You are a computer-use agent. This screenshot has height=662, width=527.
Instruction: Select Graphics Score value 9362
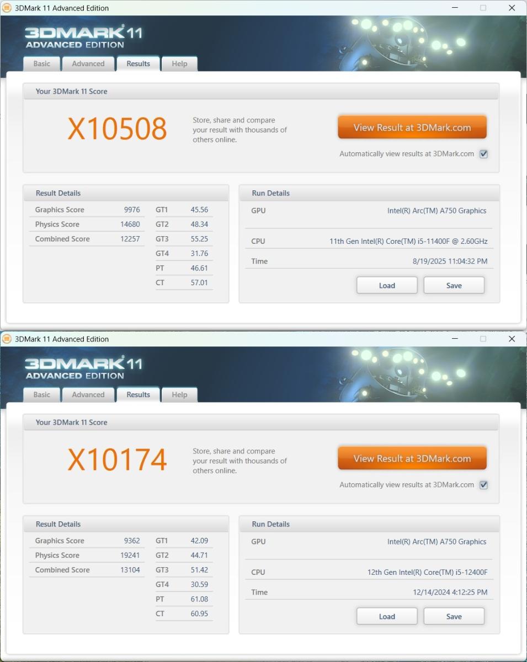coord(132,541)
